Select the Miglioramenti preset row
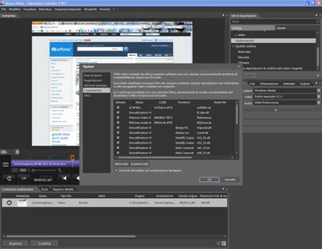This screenshot has height=249, width=322. pyautogui.click(x=273, y=41)
